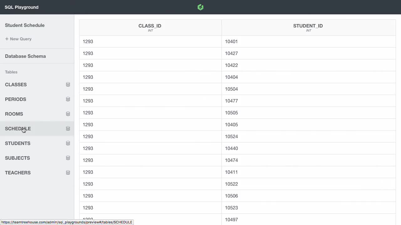Select the TEACHERS table
The image size is (401, 225).
pyautogui.click(x=18, y=172)
